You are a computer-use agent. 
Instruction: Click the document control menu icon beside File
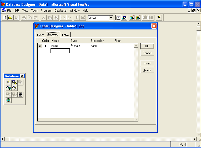pos(4,11)
